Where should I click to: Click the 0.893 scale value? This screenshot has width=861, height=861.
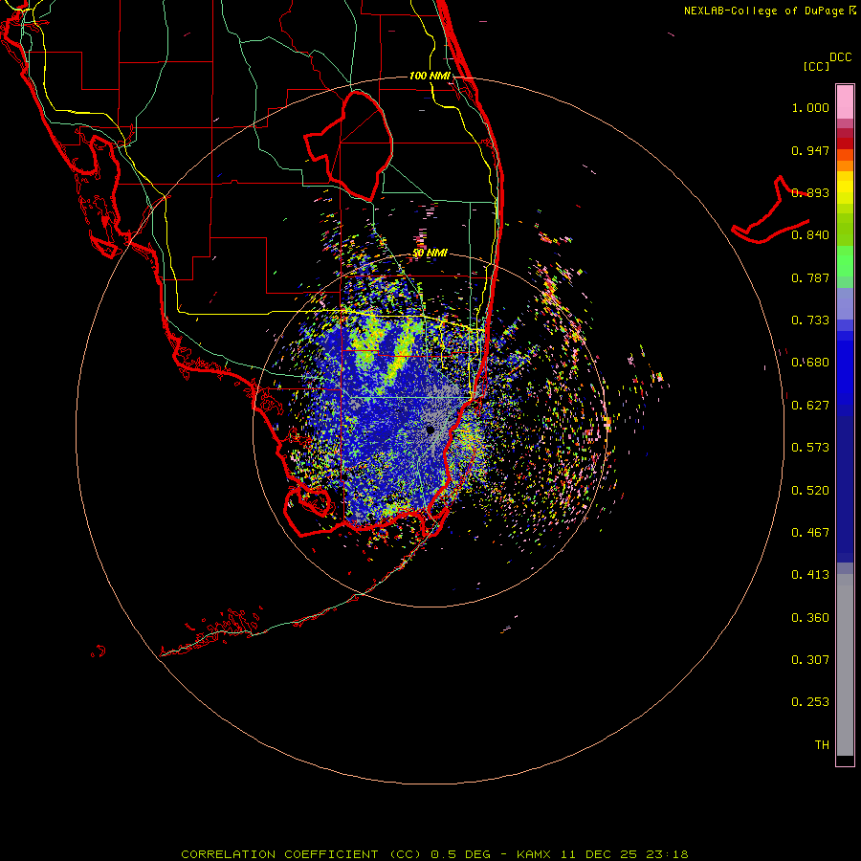tap(810, 192)
